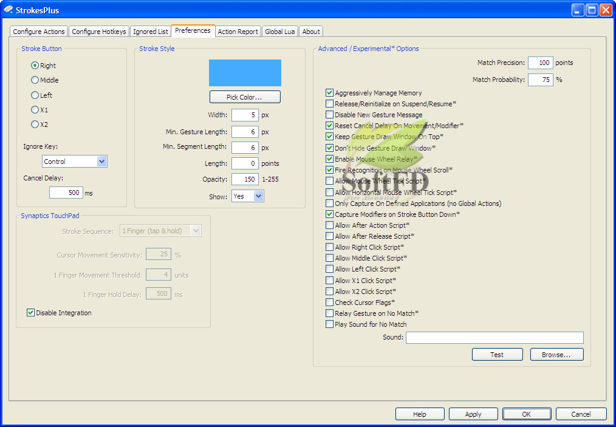
Task: Edit the stroke Width field
Action: click(x=245, y=115)
